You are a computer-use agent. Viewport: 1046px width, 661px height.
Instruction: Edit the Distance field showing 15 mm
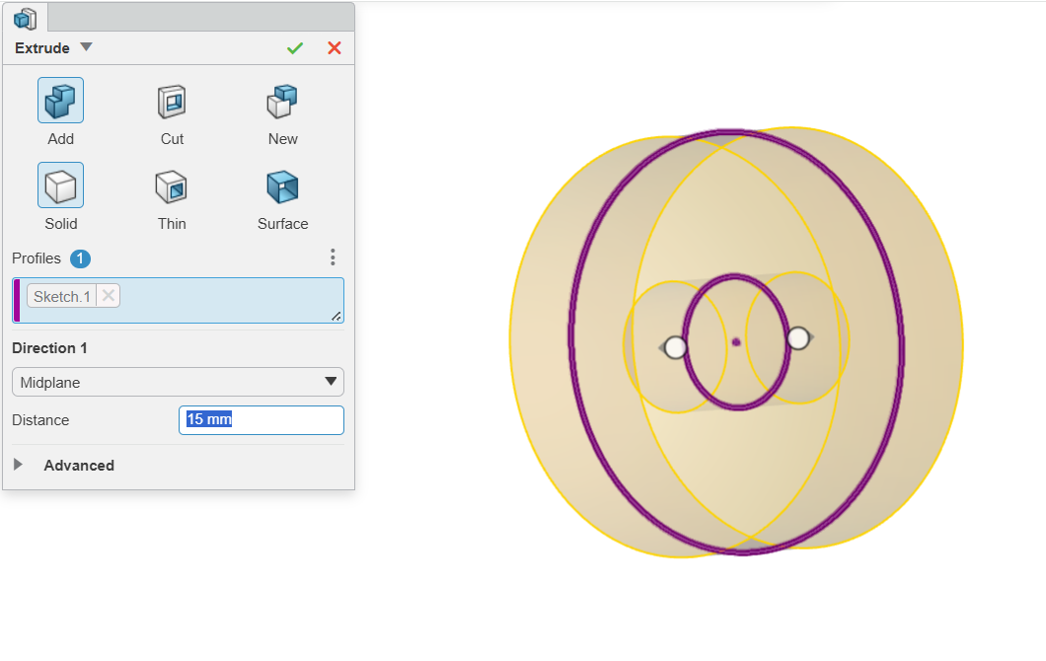coord(261,420)
